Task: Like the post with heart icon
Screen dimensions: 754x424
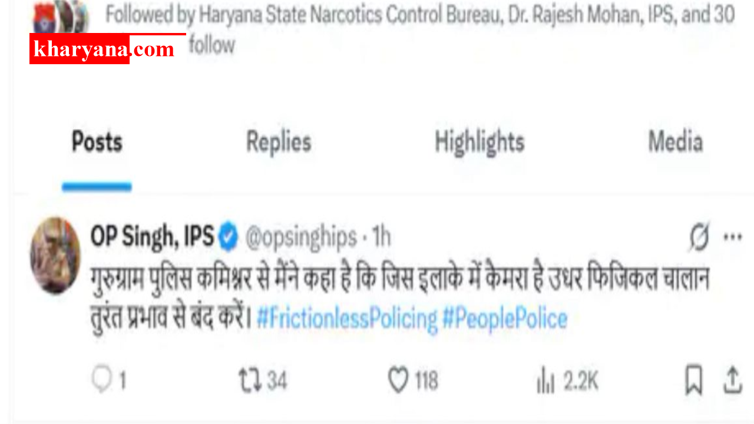Action: tap(398, 380)
